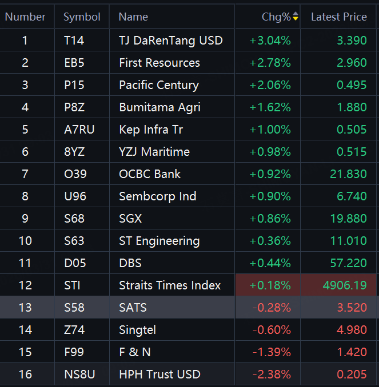Select the SGX stock name
Viewport: 379px width, 387px height.
(130, 219)
